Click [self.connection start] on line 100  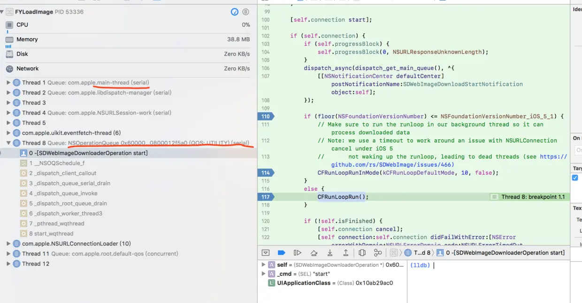331,20
